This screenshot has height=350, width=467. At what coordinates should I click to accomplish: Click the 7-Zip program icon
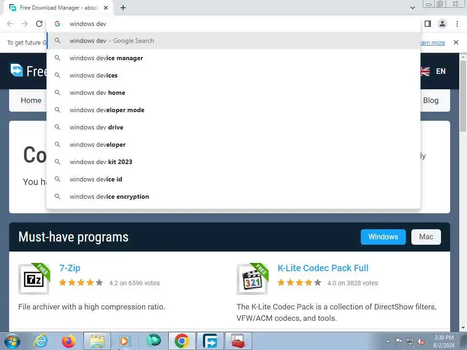[34, 279]
